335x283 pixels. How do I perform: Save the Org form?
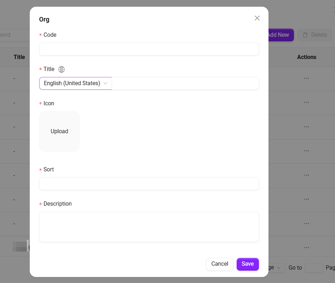pos(248,264)
